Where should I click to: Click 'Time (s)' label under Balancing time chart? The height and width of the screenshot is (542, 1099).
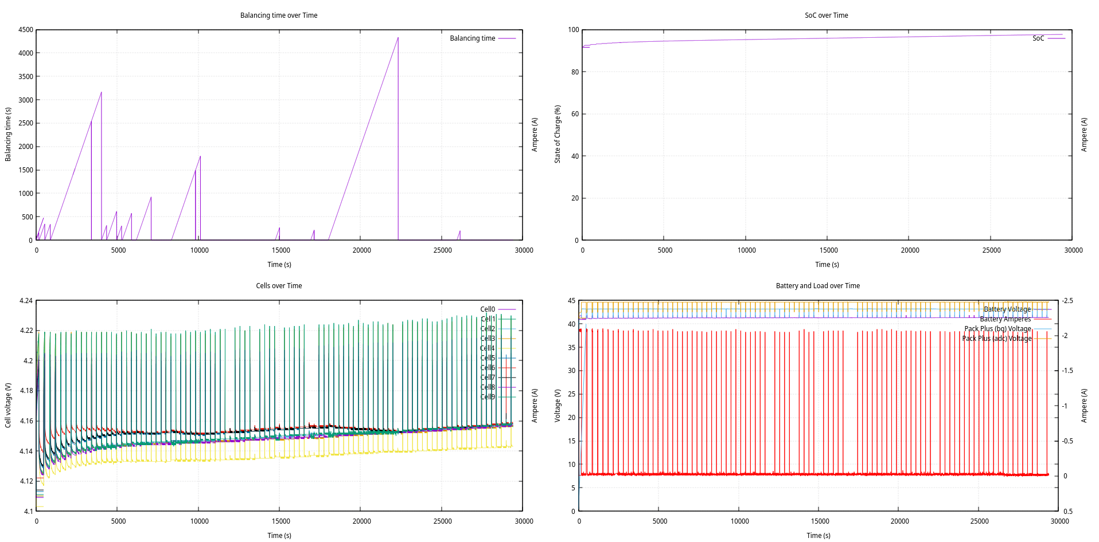tap(279, 265)
